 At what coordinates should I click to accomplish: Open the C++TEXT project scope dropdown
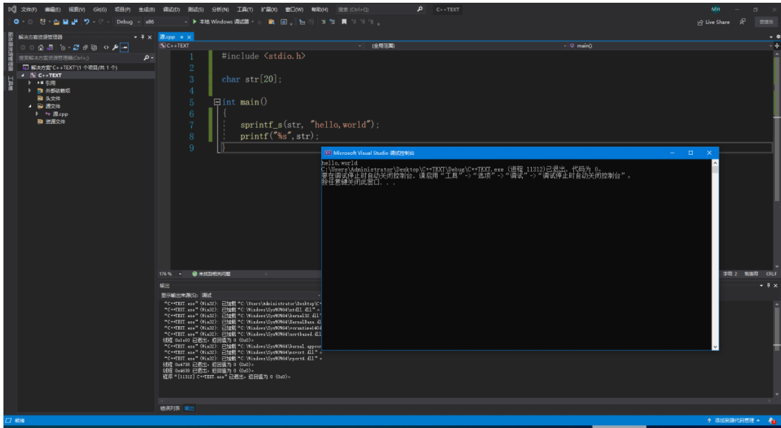point(261,45)
